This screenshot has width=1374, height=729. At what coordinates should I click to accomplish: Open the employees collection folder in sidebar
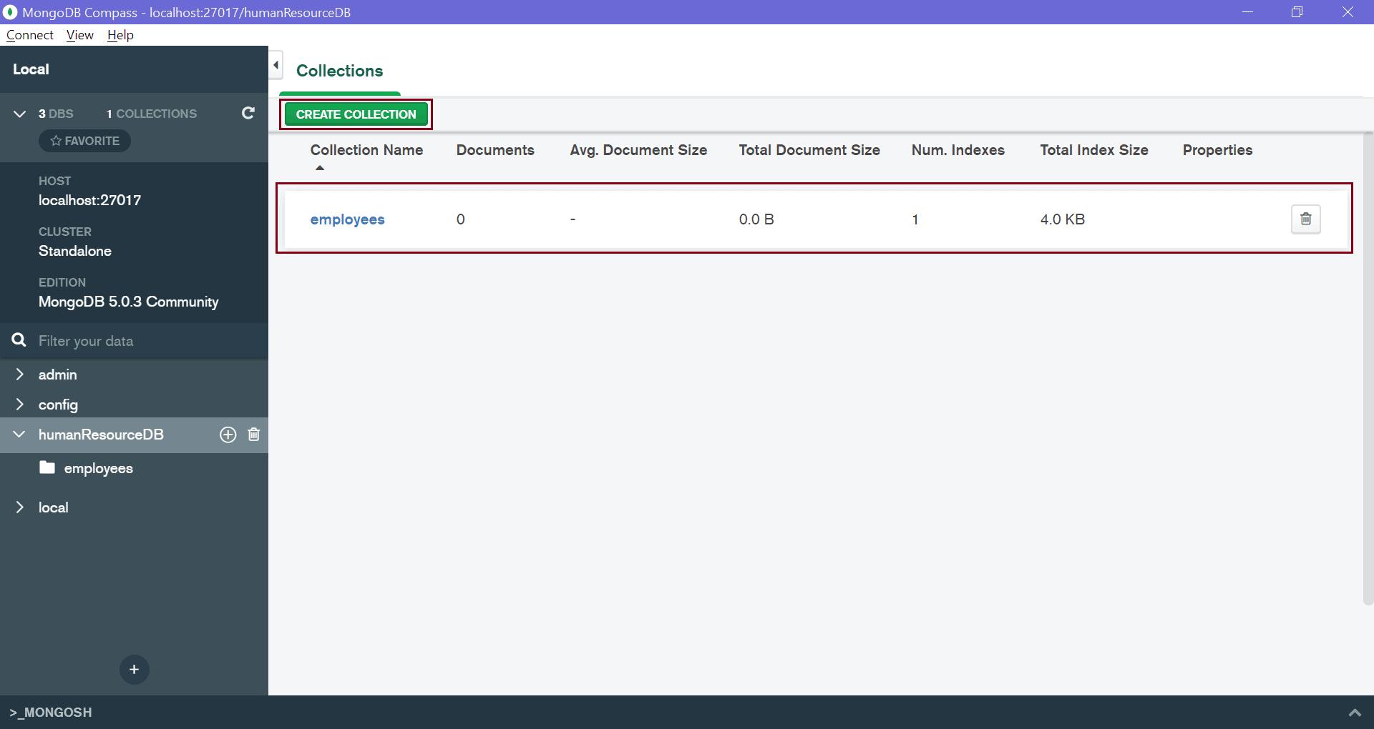[98, 468]
